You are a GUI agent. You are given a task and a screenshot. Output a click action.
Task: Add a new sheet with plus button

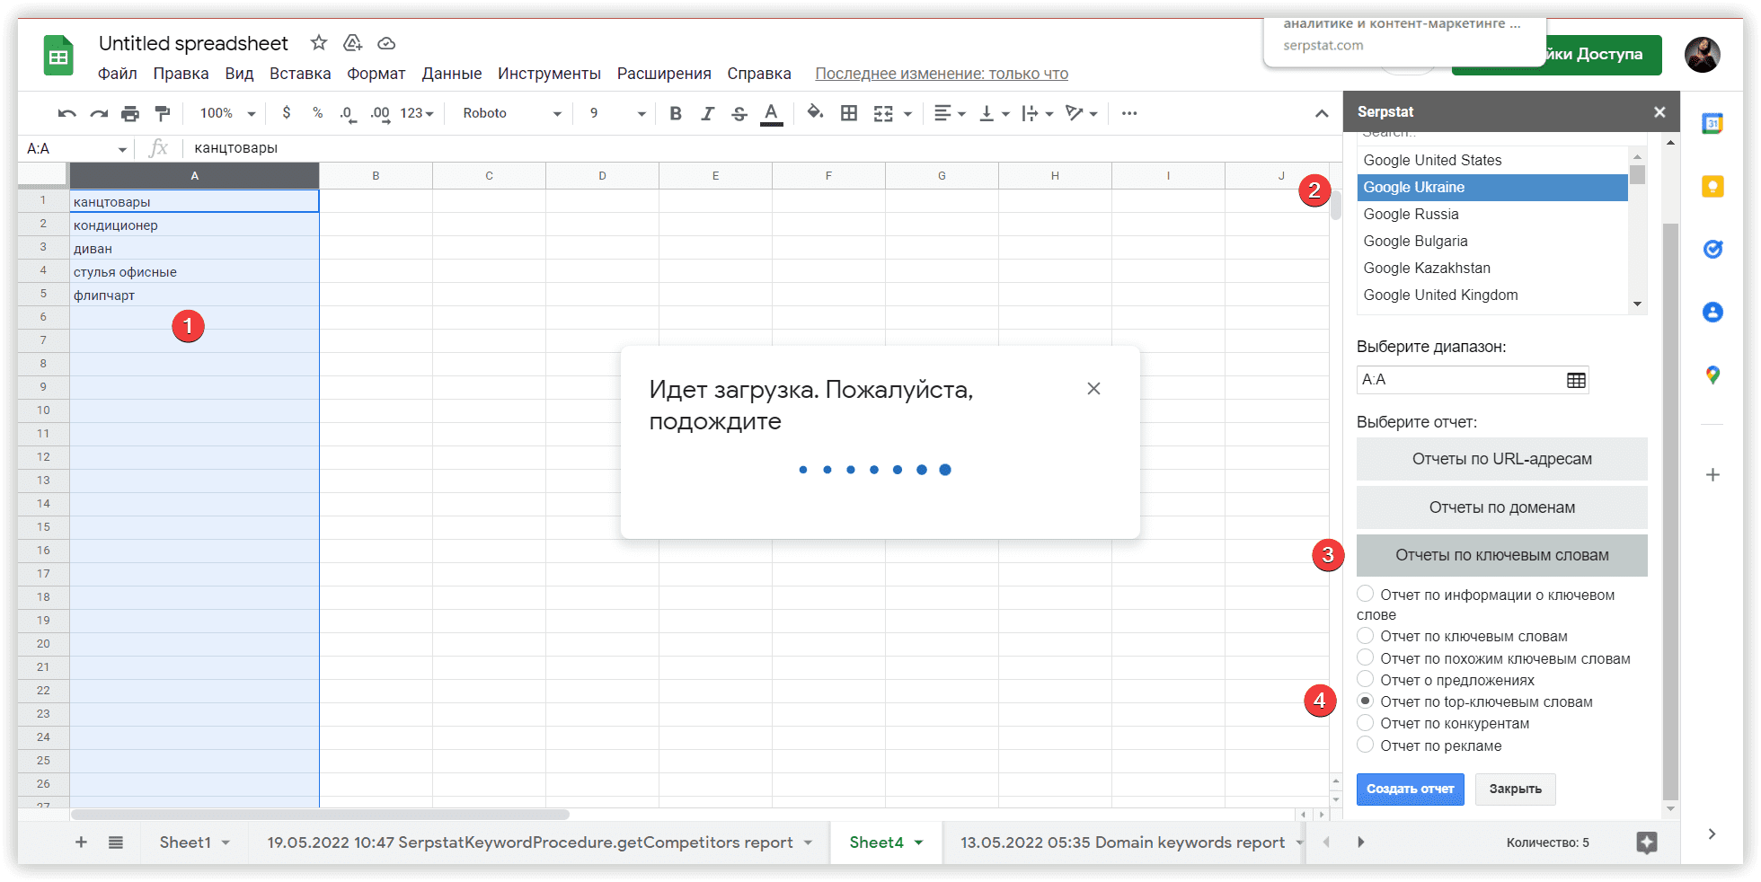click(x=81, y=842)
